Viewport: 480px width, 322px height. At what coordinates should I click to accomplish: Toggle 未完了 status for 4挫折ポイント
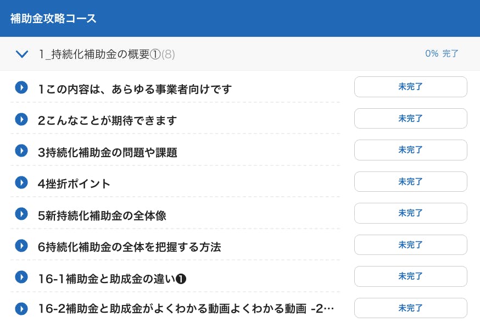[410, 182]
